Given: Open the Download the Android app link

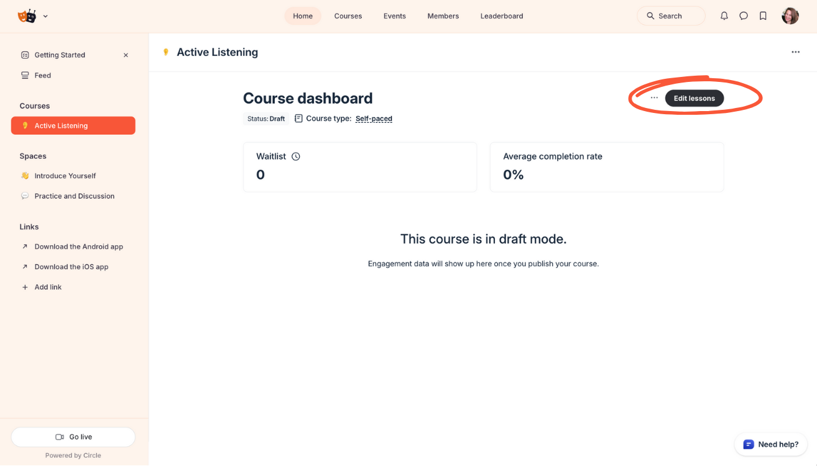Looking at the screenshot, I should (78, 246).
